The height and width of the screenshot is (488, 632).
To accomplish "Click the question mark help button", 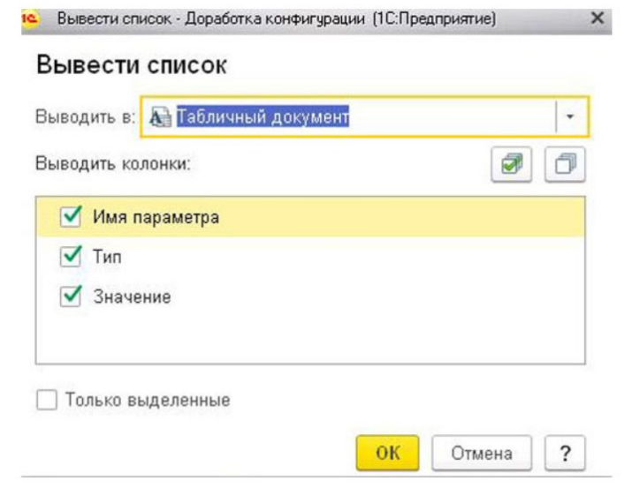I will [x=566, y=454].
